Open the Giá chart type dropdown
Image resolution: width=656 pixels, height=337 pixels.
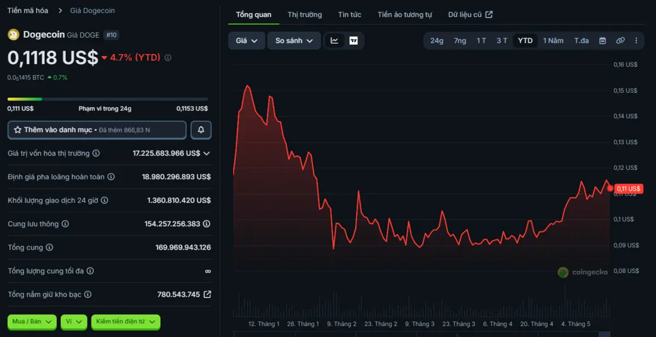point(247,40)
